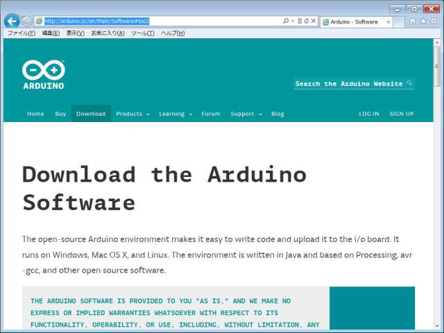Open browser Tools gear icon
This screenshot has height=333, width=444.
[x=434, y=21]
